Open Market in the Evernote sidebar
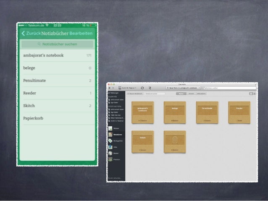The width and height of the screenshot is (268, 201). point(116,153)
